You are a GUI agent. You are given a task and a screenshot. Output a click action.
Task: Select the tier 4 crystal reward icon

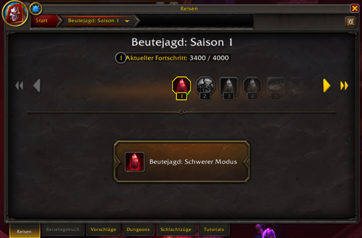pyautogui.click(x=252, y=86)
